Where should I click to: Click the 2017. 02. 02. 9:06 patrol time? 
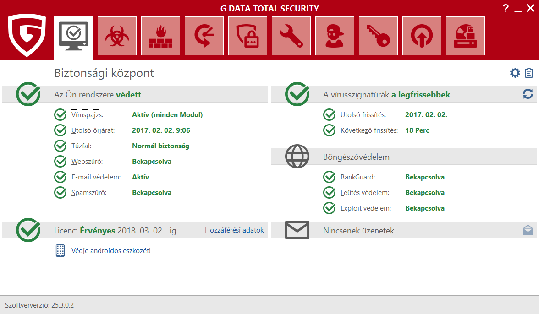point(161,130)
